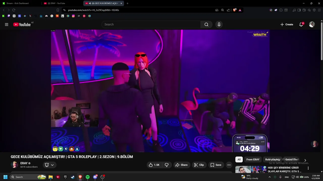Image resolution: width=323 pixels, height=181 pixels.
Task: Toggle the sidebar panel button
Action: point(299,10)
